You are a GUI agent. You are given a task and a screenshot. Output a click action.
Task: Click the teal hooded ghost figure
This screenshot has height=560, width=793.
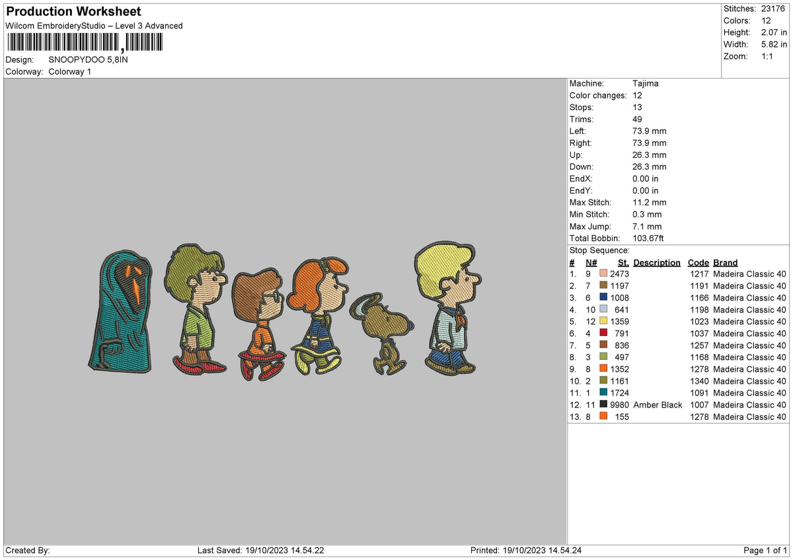pos(120,312)
